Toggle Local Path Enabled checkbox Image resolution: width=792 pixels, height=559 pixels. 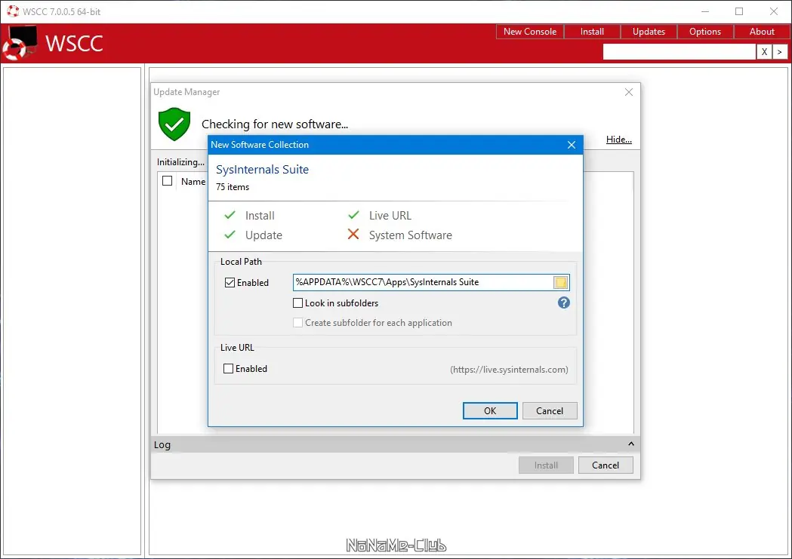click(x=230, y=283)
